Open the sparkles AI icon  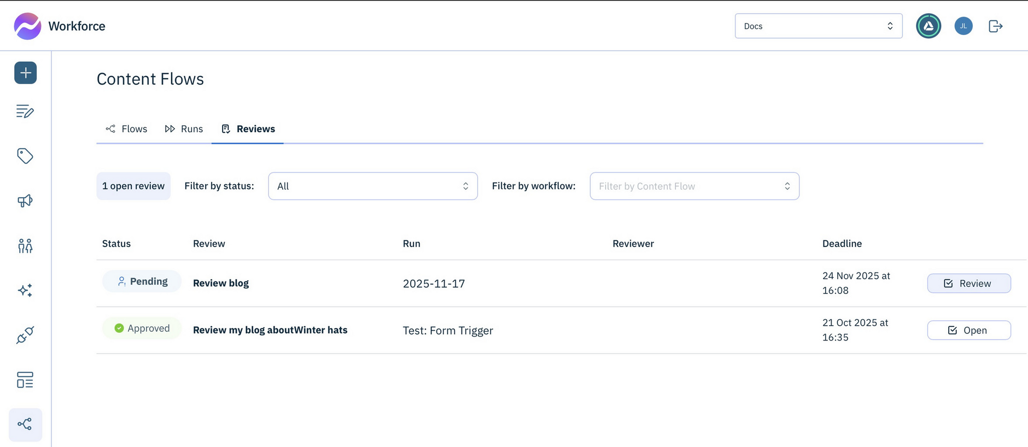(25, 290)
